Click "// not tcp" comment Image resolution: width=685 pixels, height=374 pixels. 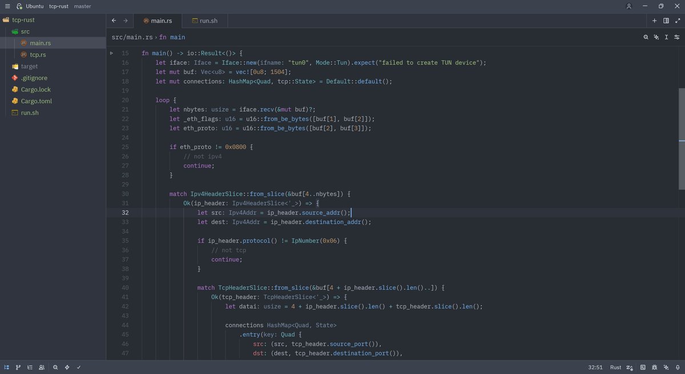[229, 250]
